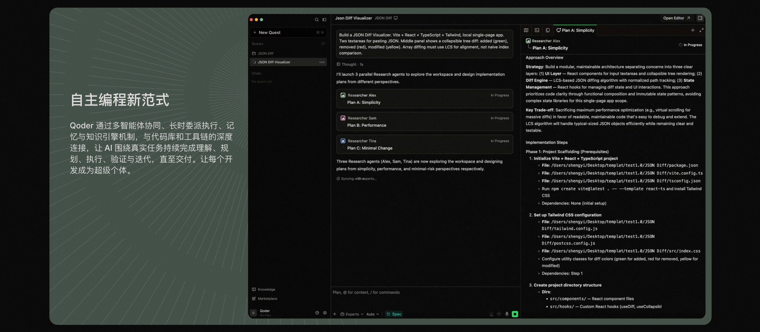Viewport: 760px width, 332px height.
Task: Click the Qoder account avatar
Action: pyautogui.click(x=253, y=313)
